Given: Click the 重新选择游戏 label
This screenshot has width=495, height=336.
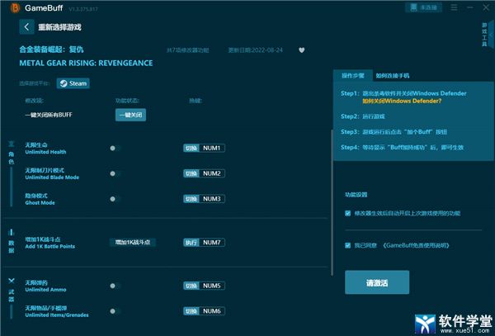Looking at the screenshot, I should [59, 27].
